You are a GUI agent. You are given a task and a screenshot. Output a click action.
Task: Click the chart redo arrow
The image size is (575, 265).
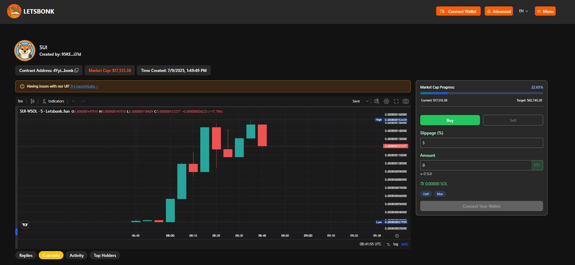(x=83, y=101)
